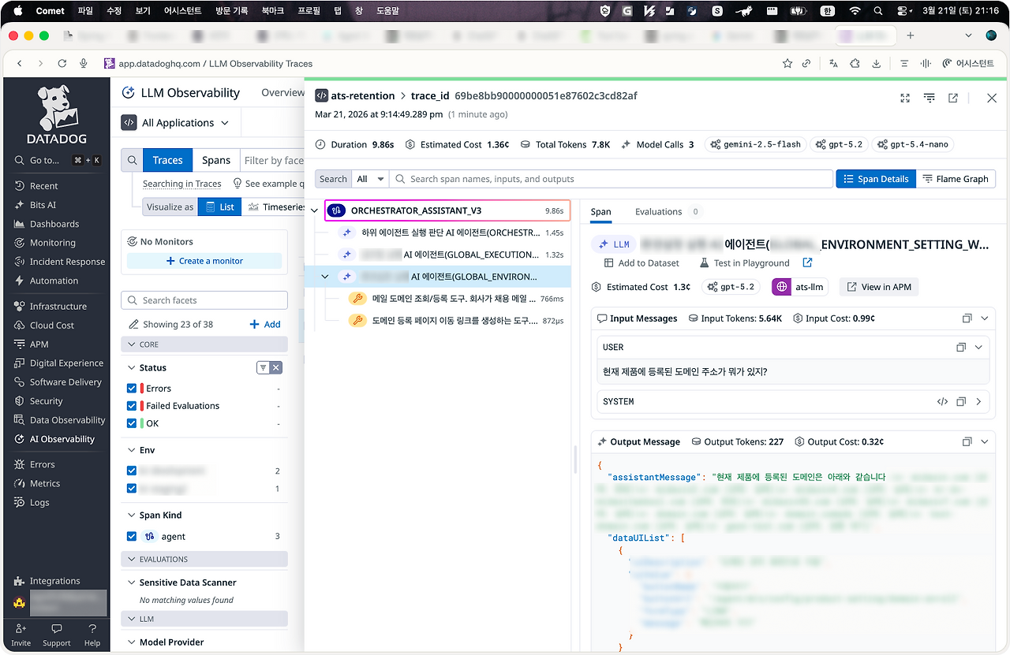Image resolution: width=1010 pixels, height=655 pixels.
Task: Open Data Observability in the sidebar
Action: [67, 420]
